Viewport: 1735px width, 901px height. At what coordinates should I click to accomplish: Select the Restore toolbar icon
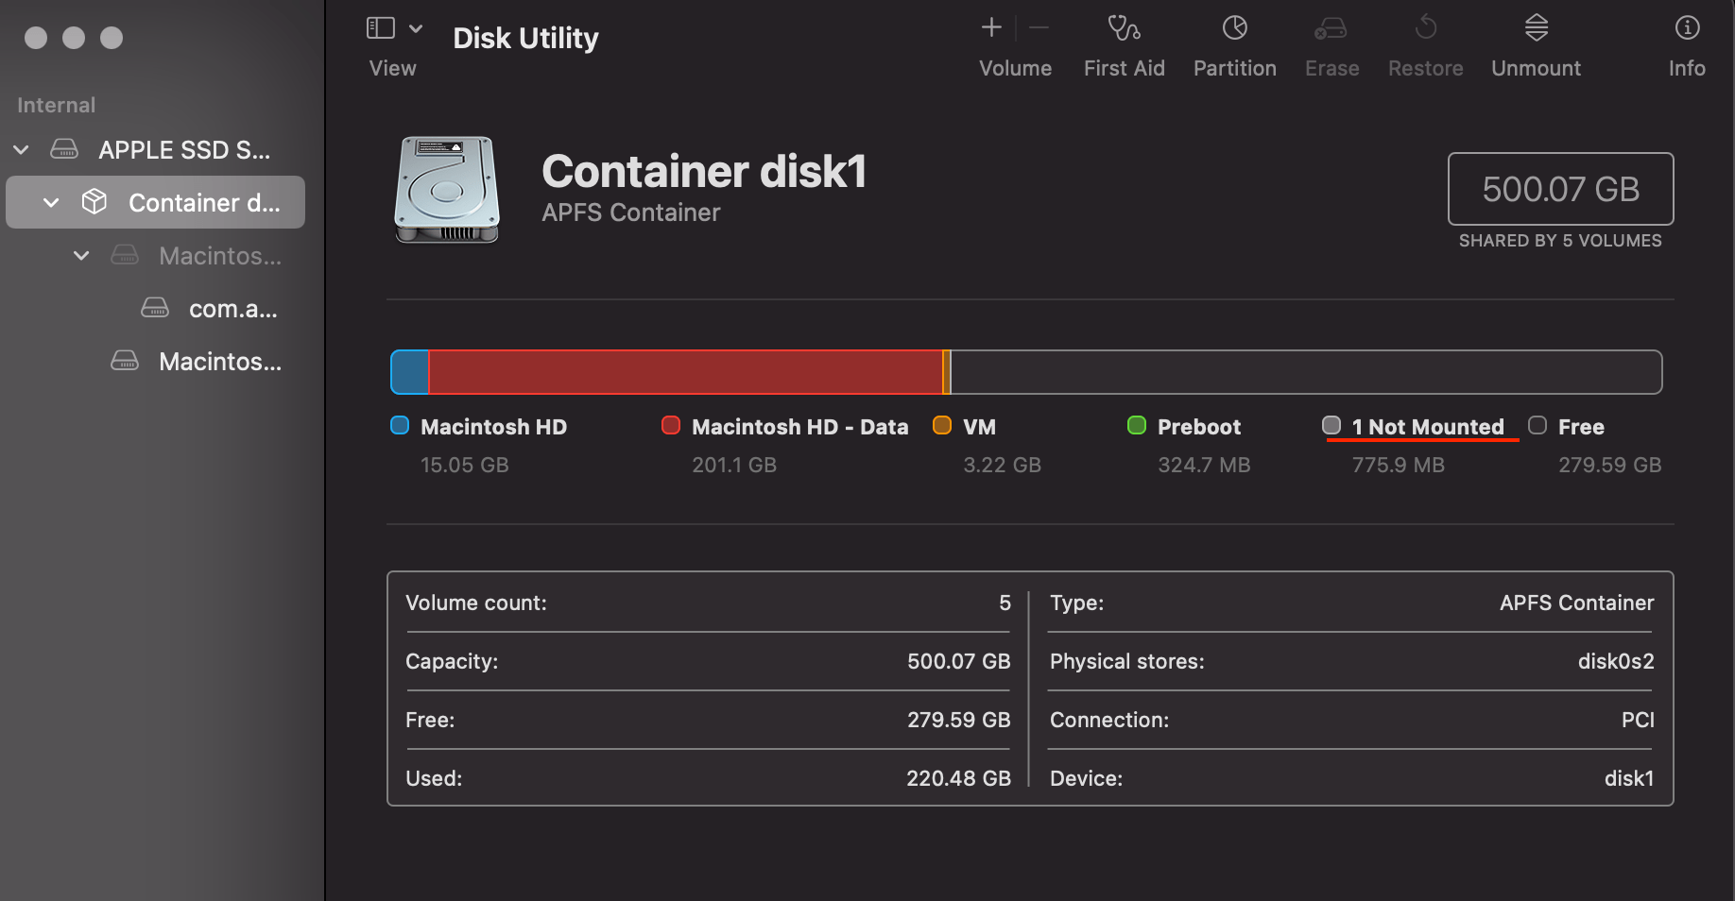tap(1425, 42)
